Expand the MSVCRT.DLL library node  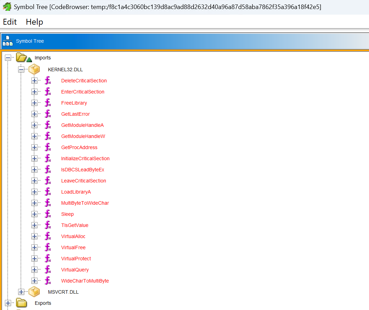coord(21,292)
